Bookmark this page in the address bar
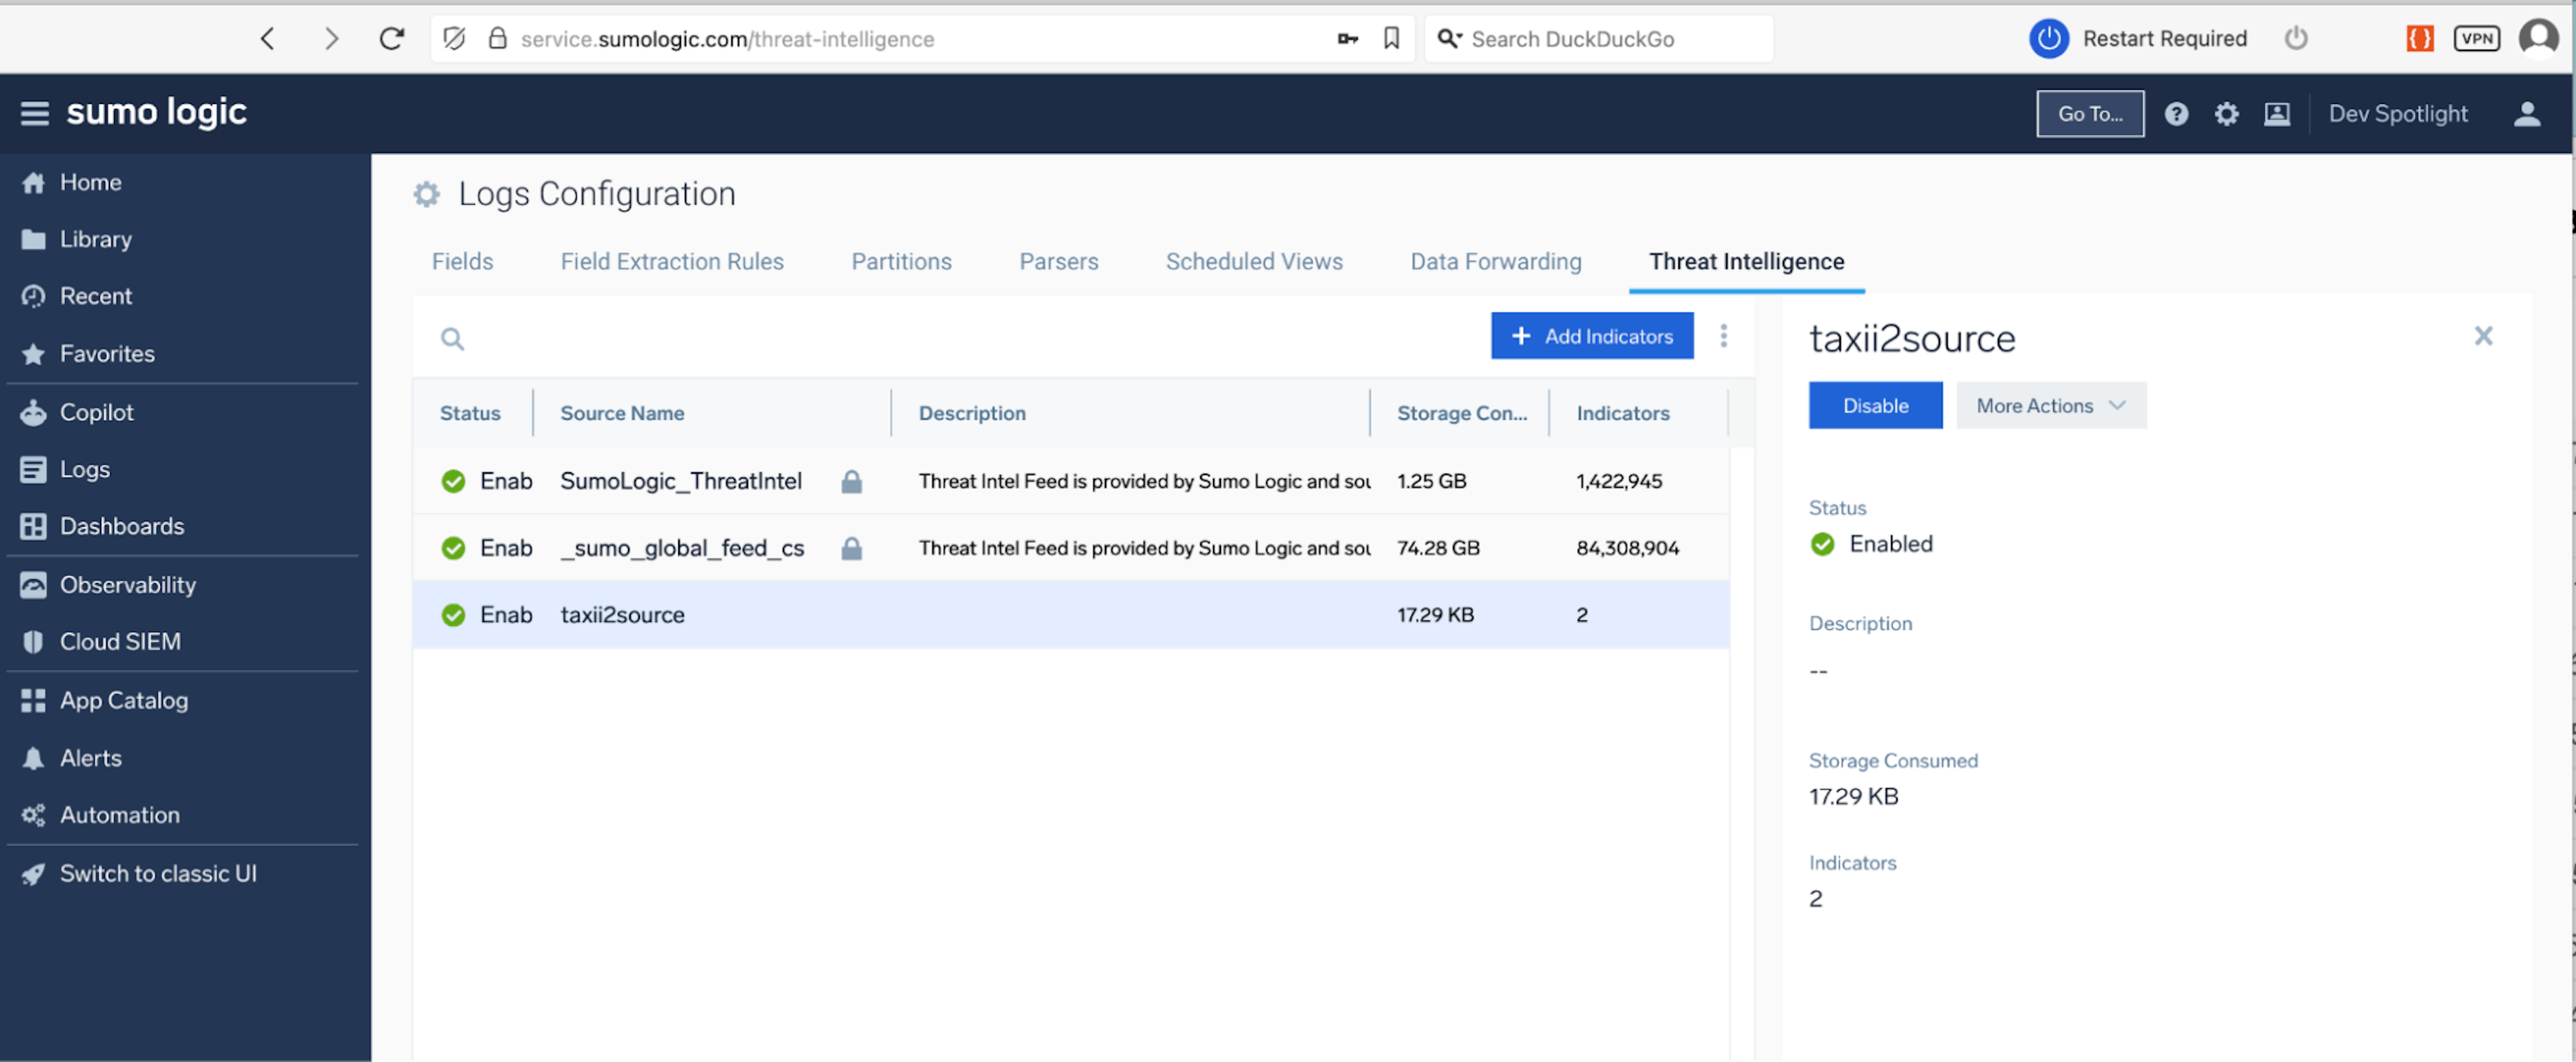Viewport: 2576px width, 1062px height. tap(1391, 39)
